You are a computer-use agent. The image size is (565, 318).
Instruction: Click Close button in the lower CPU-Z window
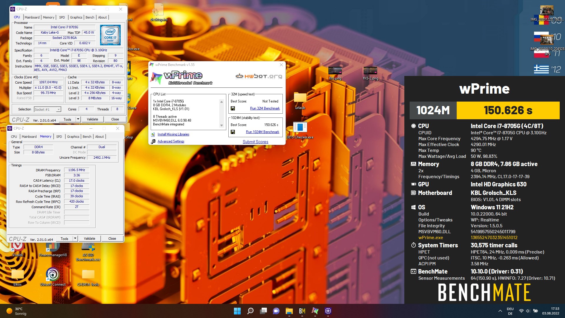[x=112, y=238]
